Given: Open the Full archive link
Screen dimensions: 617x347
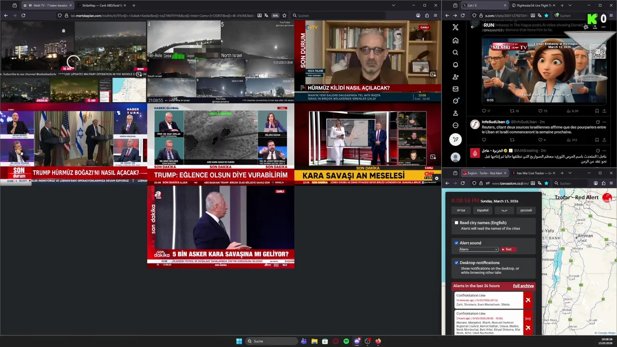Looking at the screenshot, I should point(523,286).
